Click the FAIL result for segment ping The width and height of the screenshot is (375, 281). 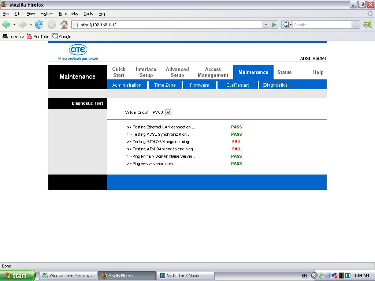tap(237, 142)
